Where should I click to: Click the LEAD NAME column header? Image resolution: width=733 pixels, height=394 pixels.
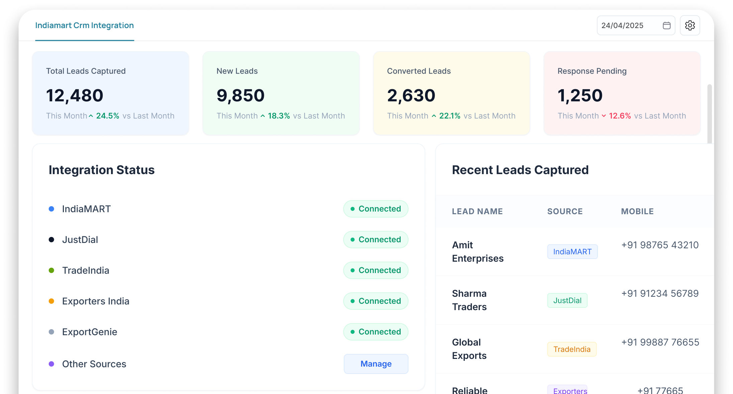coord(478,212)
